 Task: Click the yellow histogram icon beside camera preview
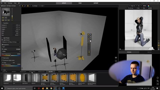(158, 45)
